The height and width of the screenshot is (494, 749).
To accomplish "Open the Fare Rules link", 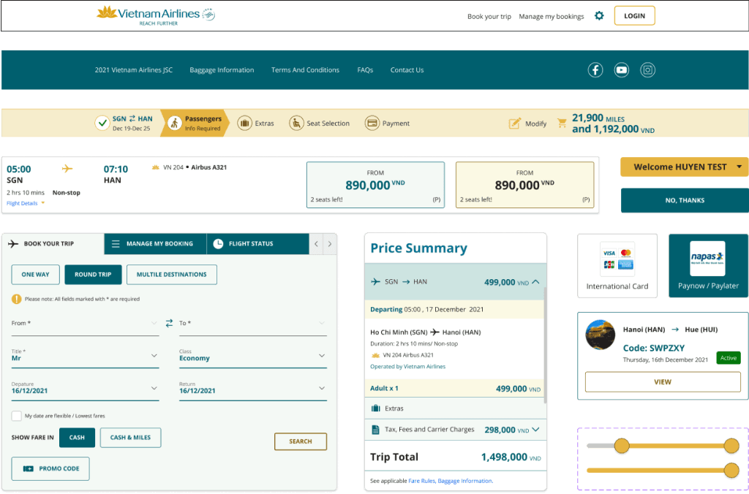I will pos(421,481).
